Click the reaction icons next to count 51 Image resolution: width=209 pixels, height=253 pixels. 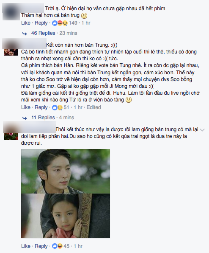pos(57,108)
